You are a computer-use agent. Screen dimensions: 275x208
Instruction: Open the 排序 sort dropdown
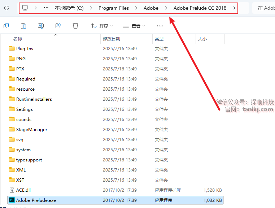(x=102, y=26)
